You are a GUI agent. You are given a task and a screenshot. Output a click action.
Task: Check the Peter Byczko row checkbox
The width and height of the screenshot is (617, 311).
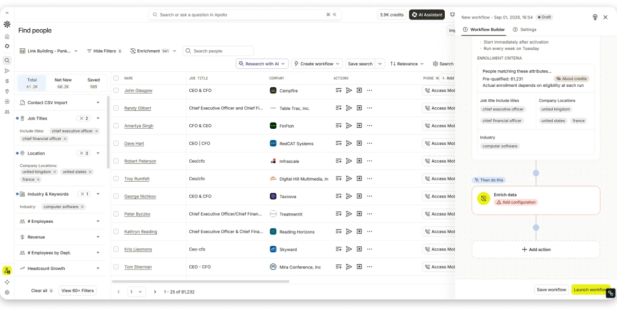coord(116,214)
